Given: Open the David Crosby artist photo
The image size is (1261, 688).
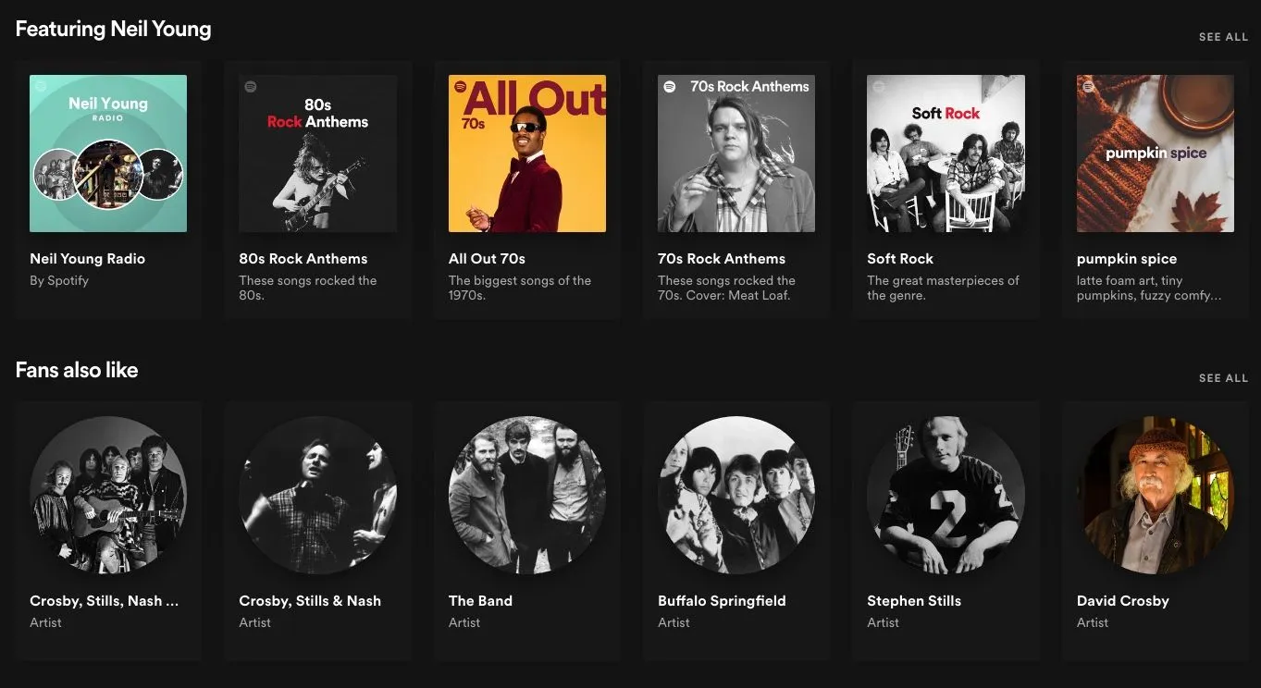Looking at the screenshot, I should (x=1156, y=495).
